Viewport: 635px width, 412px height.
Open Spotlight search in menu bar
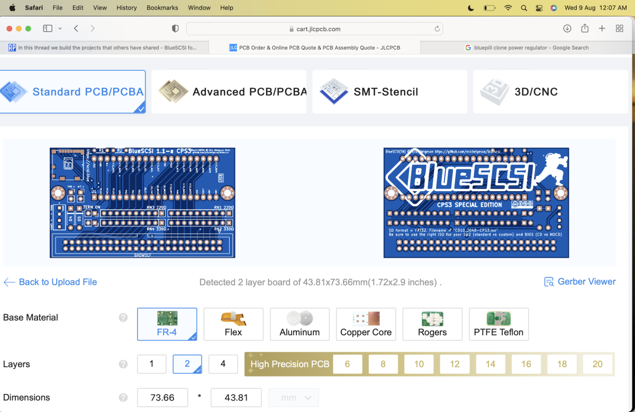point(524,8)
